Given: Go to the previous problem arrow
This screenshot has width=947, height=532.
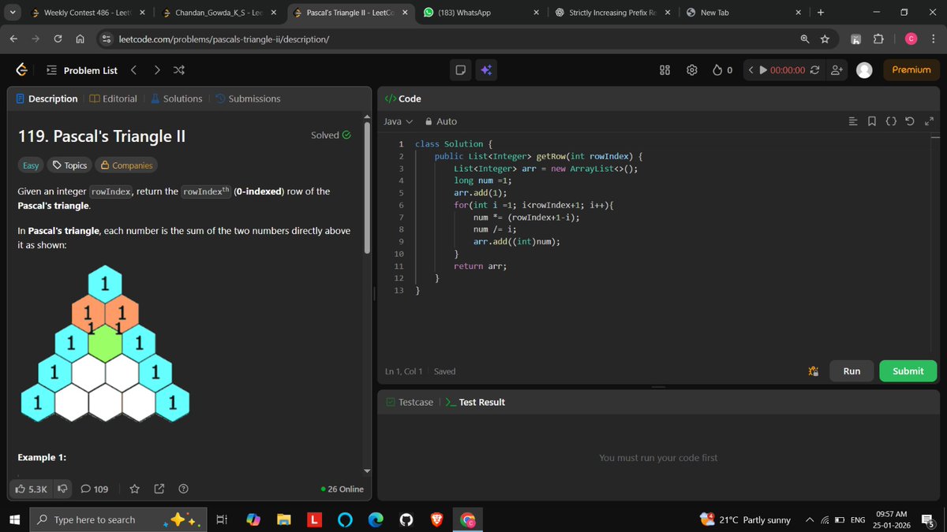Looking at the screenshot, I should [133, 70].
